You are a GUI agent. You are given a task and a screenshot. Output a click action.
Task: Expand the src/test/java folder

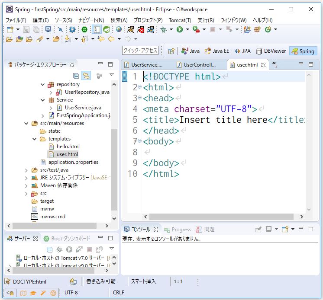point(26,170)
